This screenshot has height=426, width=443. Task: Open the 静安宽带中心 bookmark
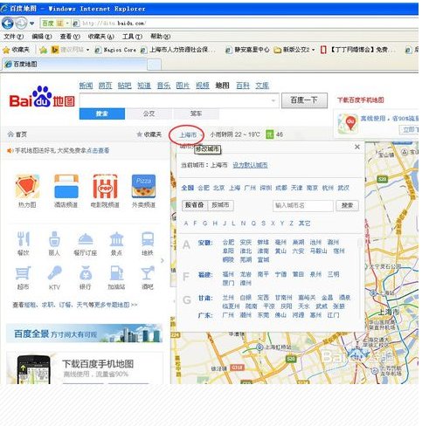(x=248, y=50)
